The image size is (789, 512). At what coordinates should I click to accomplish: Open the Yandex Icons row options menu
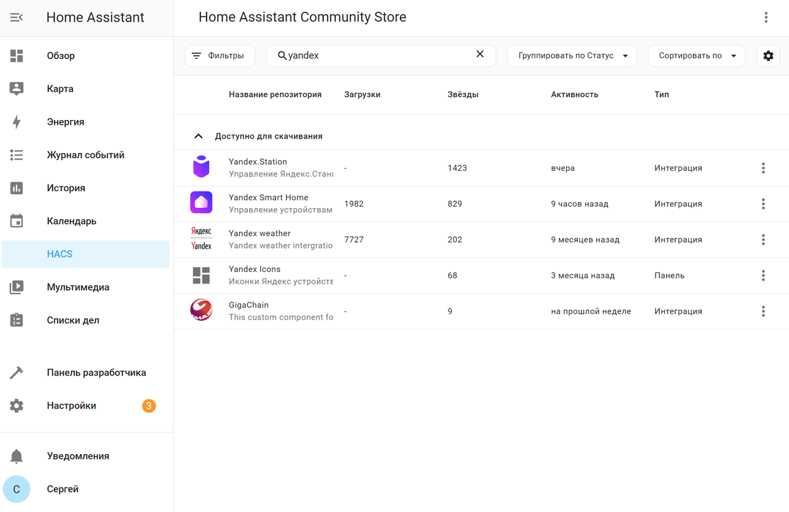click(x=763, y=276)
